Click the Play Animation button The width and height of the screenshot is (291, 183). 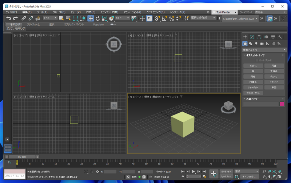[x=194, y=171]
